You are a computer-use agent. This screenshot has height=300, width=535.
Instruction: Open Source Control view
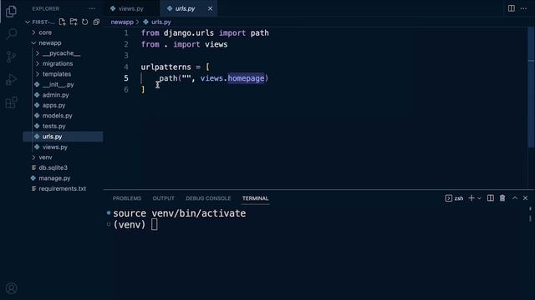pyautogui.click(x=11, y=57)
